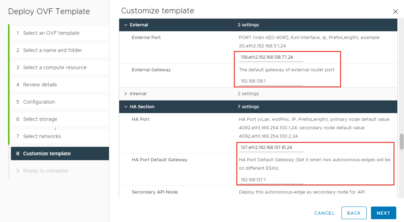404x222 pixels.
Task: Jump to step 7 Select networks
Action: (x=42, y=136)
